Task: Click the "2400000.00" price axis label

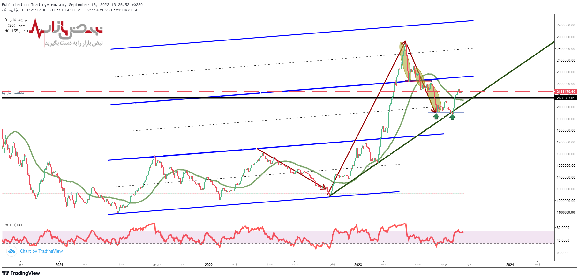Action: click(566, 60)
